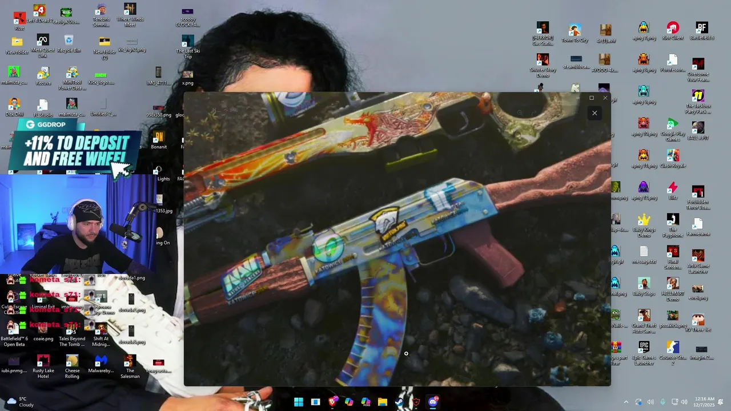Viewport: 731px width, 411px height.
Task: Open the Riot Client shortcut
Action: click(x=673, y=31)
